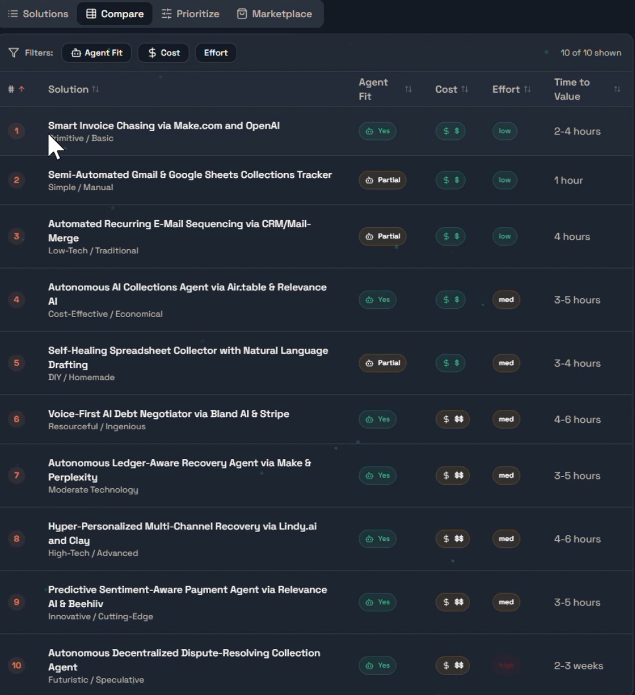This screenshot has width=635, height=695.
Task: Click 'Resourceful / Ingenious' subtitle
Action: [x=97, y=426]
